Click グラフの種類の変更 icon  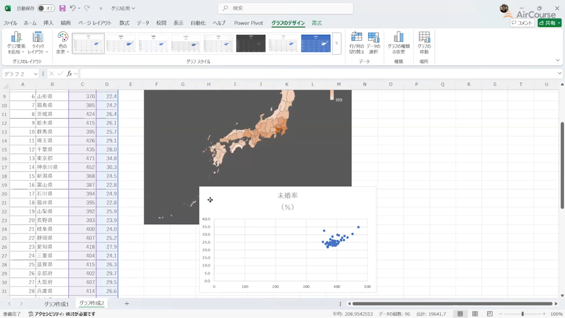click(399, 42)
